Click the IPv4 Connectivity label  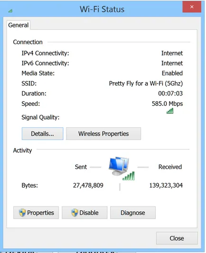46,53
